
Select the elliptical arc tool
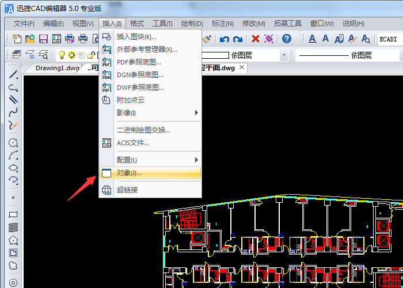13,180
